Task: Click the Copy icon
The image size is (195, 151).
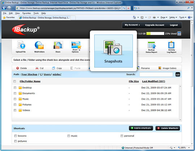Action: pyautogui.click(x=53, y=68)
